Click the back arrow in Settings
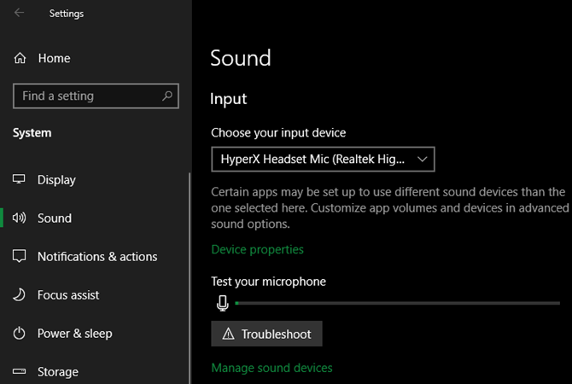 click(x=20, y=13)
